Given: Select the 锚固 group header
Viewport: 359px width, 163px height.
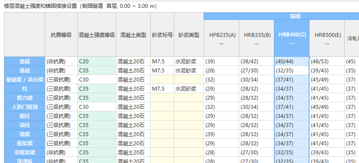Looking at the screenshot, I should tap(281, 16).
